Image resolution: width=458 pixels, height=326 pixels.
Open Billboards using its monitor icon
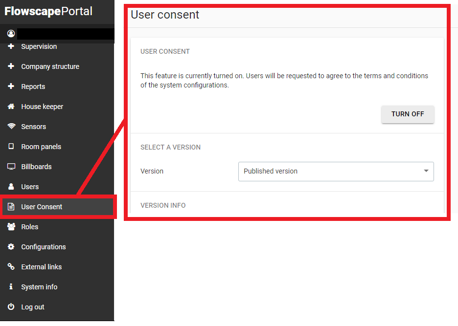tap(11, 166)
